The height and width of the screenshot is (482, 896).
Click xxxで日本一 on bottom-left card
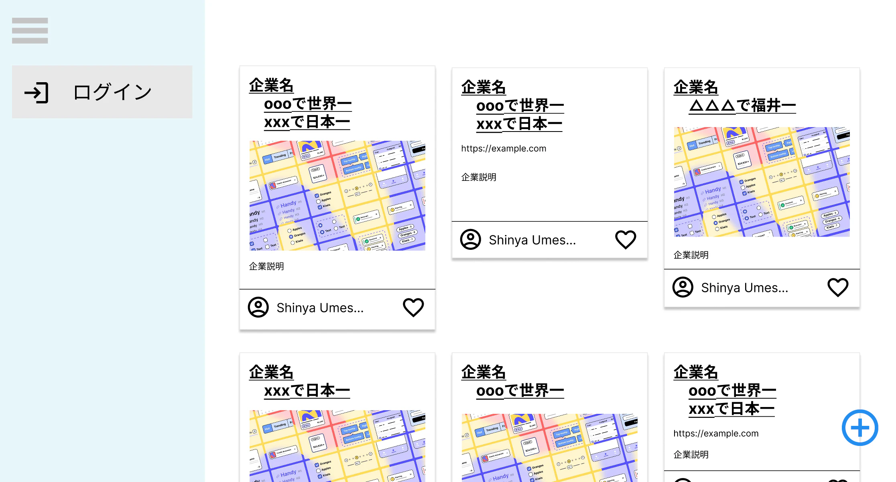[x=307, y=391]
